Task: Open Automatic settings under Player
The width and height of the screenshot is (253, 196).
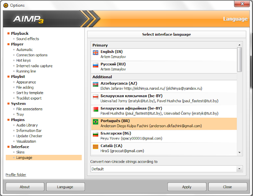Action: pyautogui.click(x=25, y=50)
